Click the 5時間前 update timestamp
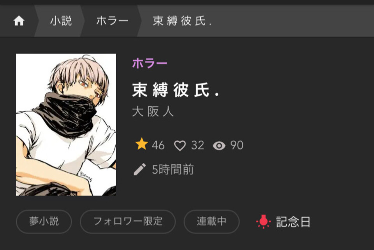The width and height of the screenshot is (374, 250). [173, 170]
